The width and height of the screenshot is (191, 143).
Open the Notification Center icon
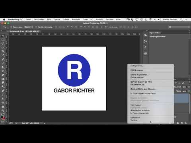coord(186,19)
